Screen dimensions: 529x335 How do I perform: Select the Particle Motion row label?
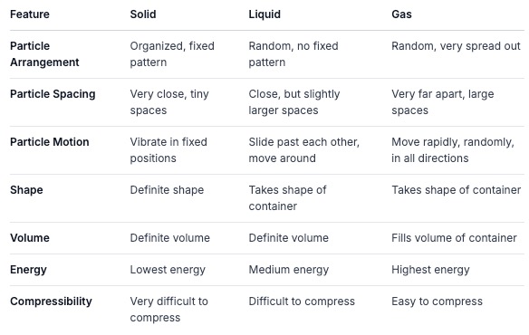pos(50,141)
